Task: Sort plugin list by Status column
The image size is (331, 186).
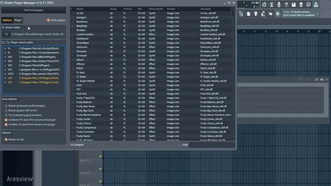Action: pyautogui.click(x=113, y=9)
